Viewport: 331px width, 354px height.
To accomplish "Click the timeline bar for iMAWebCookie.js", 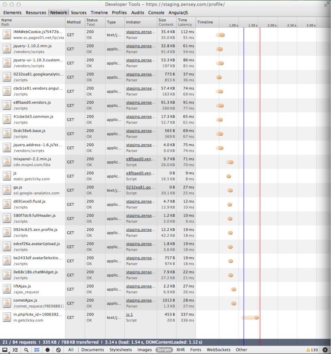I will coord(220,35).
